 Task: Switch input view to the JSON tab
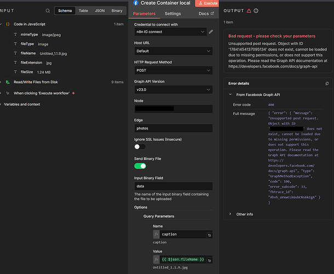click(x=100, y=10)
